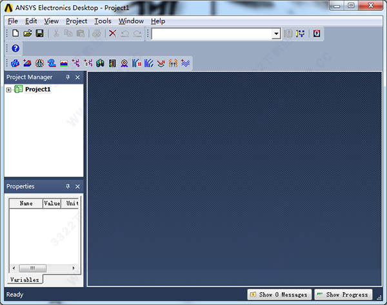Open the Edit menu
387x305 pixels.
click(31, 21)
